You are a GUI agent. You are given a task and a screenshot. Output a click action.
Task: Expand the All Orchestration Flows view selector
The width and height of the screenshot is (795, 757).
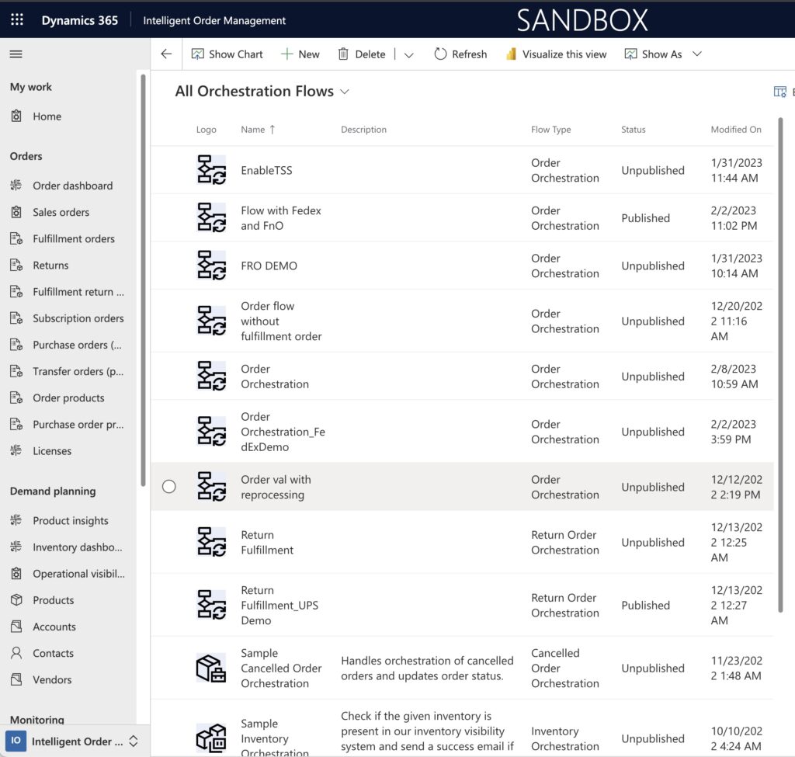click(345, 92)
